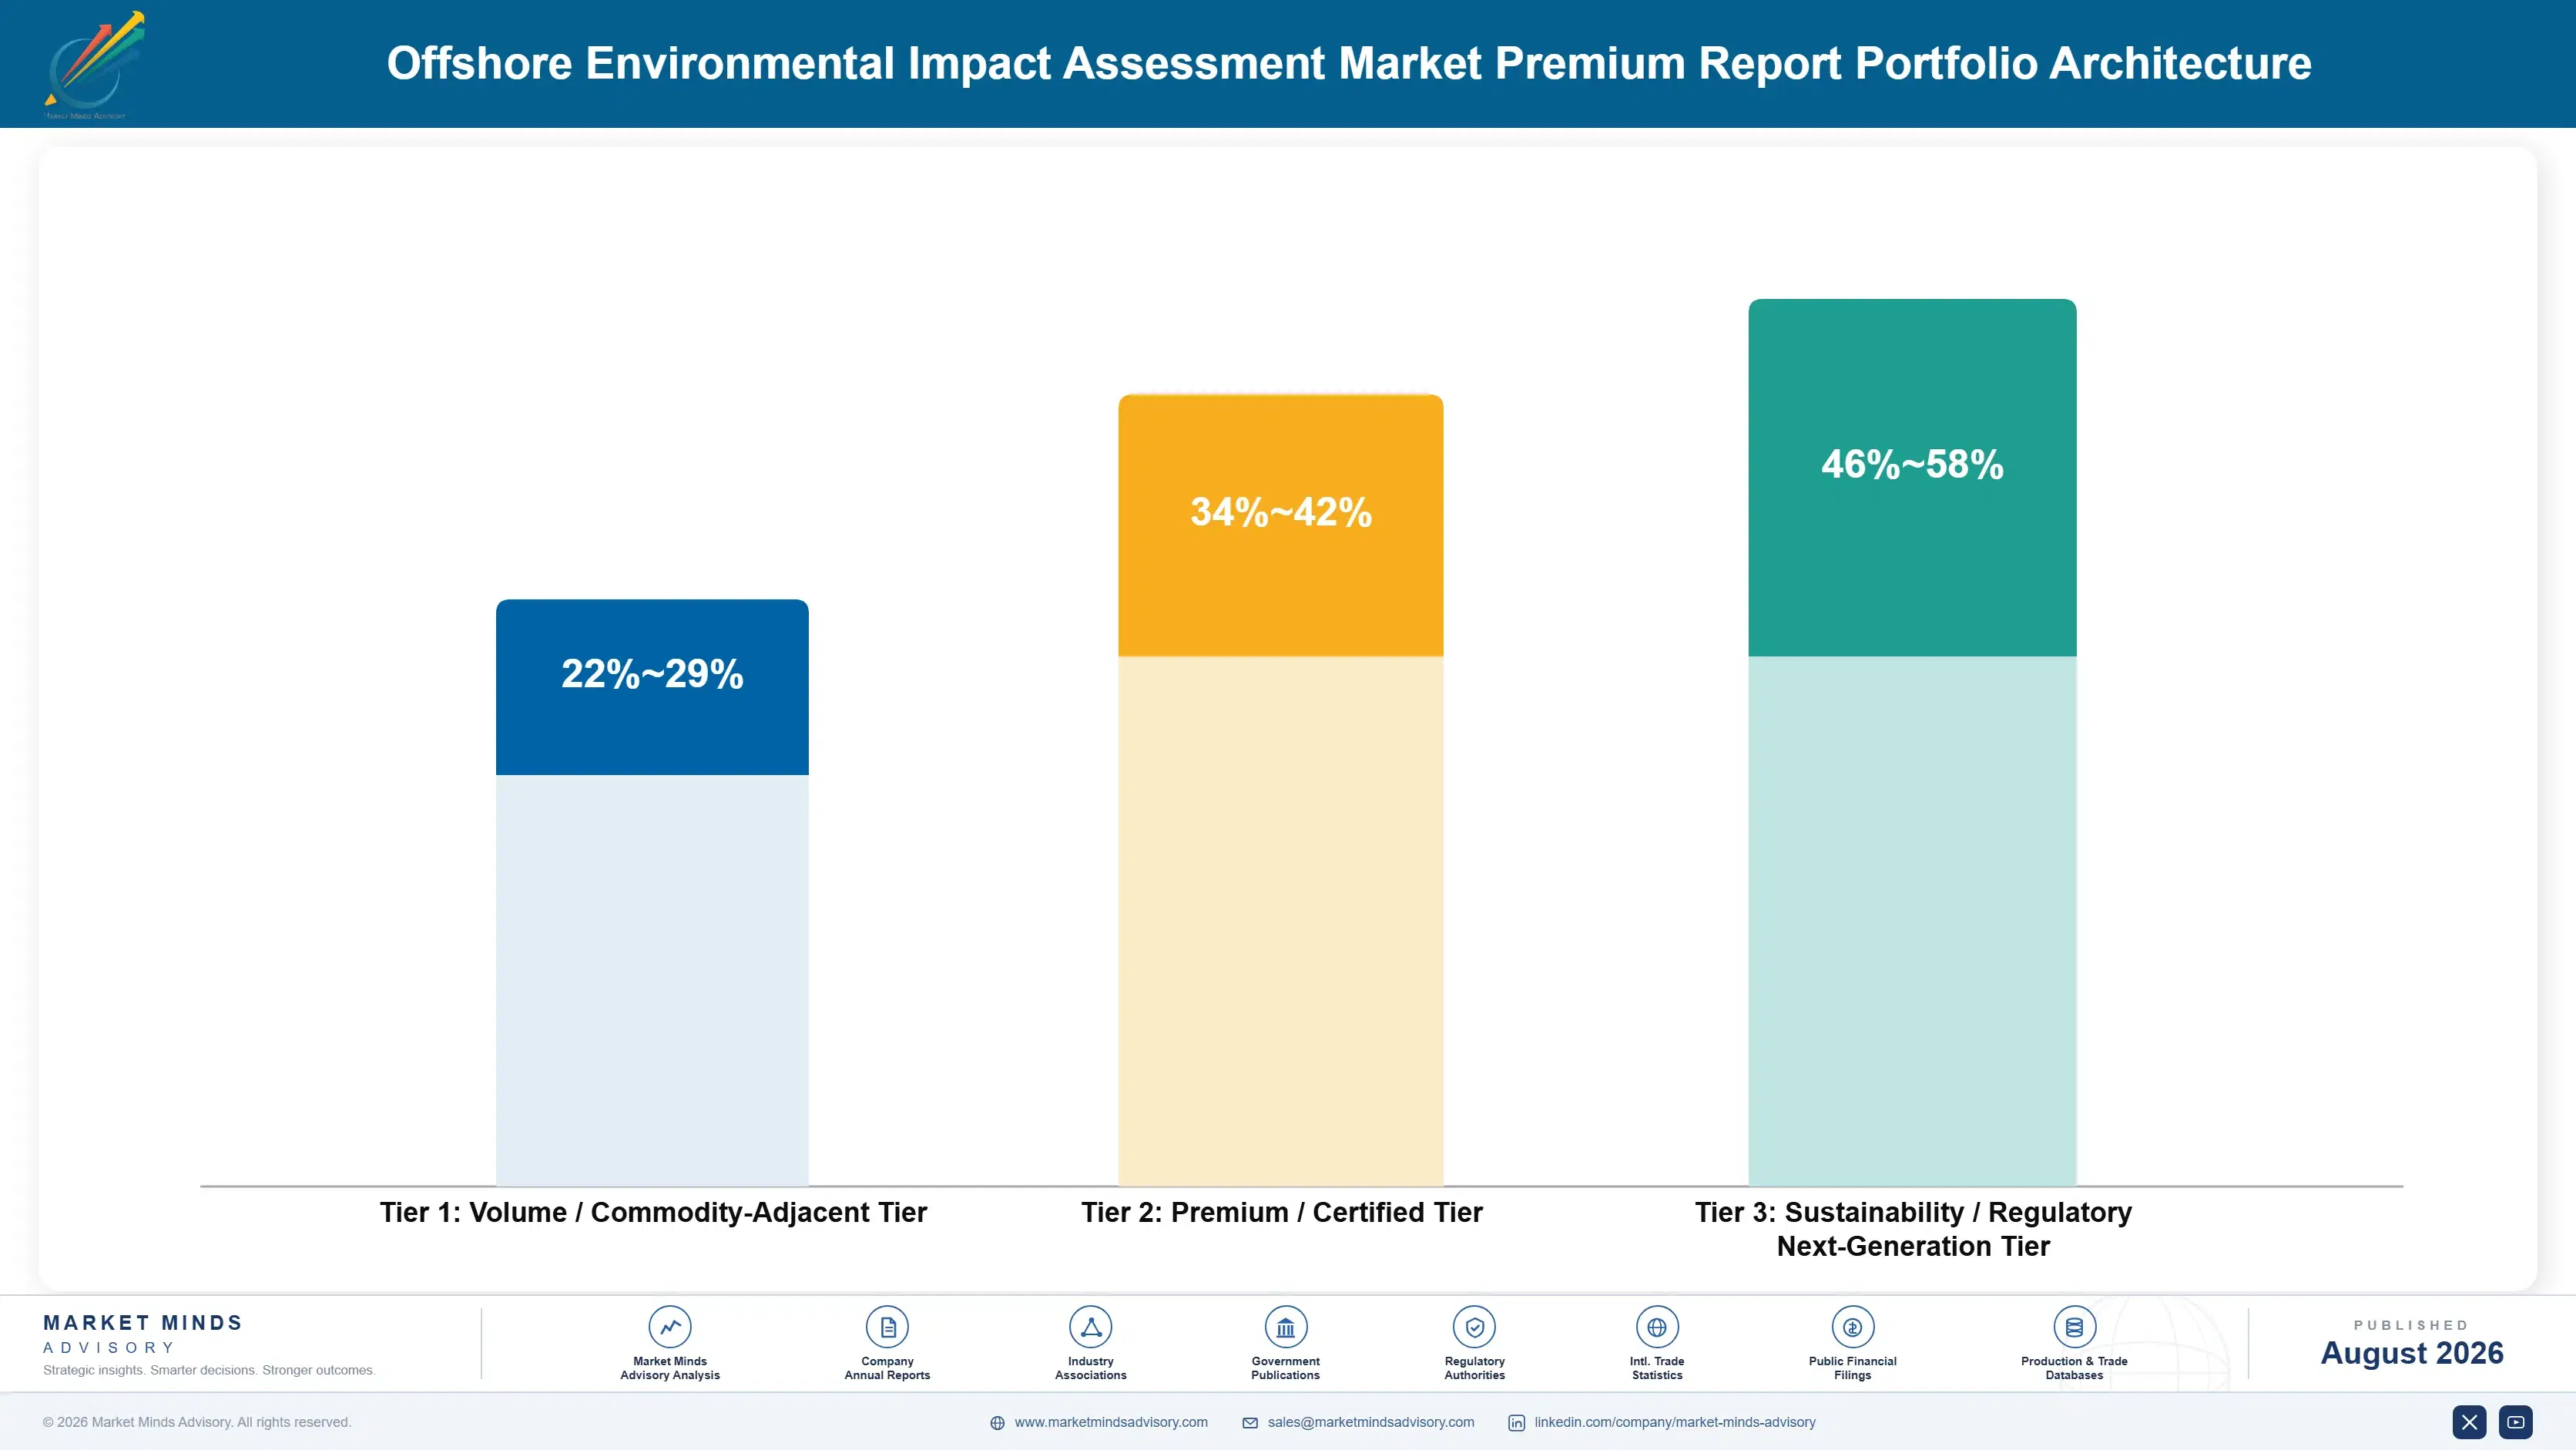This screenshot has width=2576, height=1450.
Task: Open www.marketmindsadvisory.com link
Action: pos(1111,1422)
